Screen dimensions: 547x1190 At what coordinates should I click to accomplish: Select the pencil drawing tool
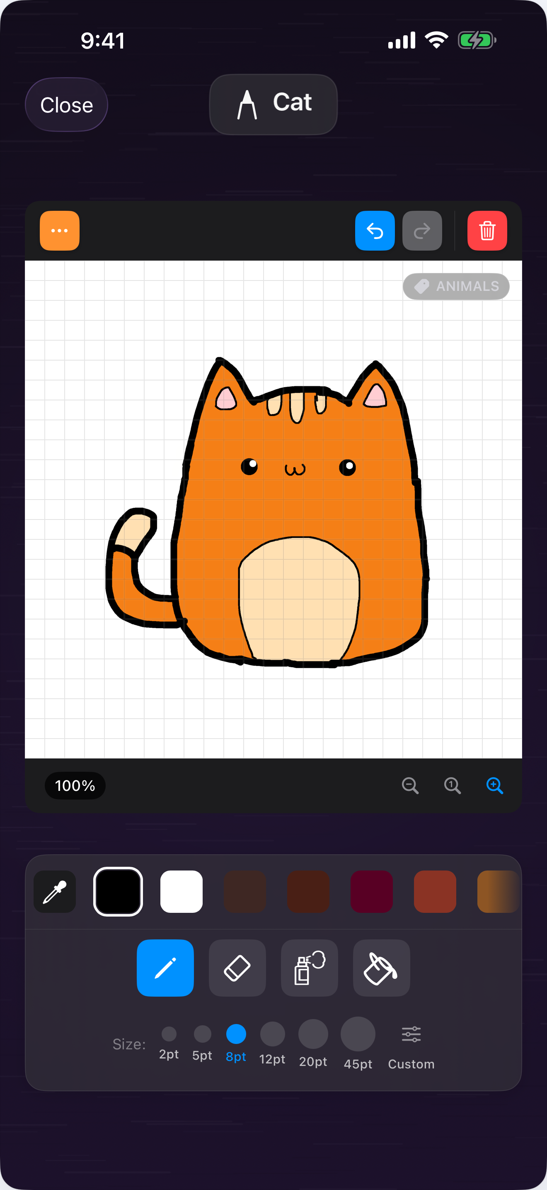pos(165,968)
